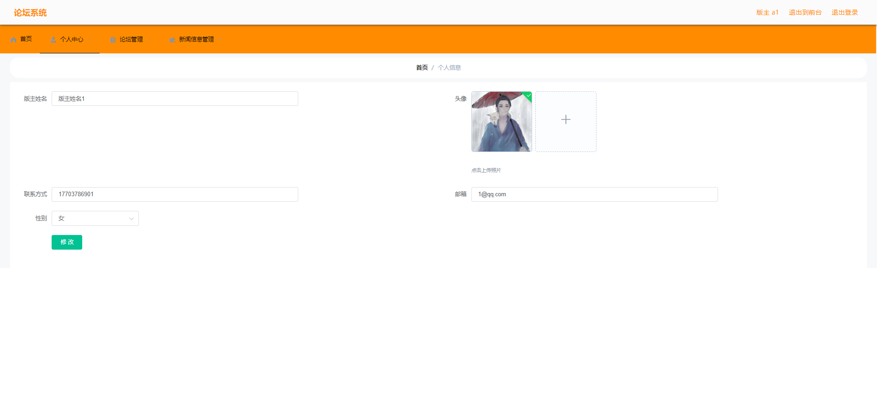Click the icon beside 新闻信息管理
The height and width of the screenshot is (418, 877).
click(172, 40)
